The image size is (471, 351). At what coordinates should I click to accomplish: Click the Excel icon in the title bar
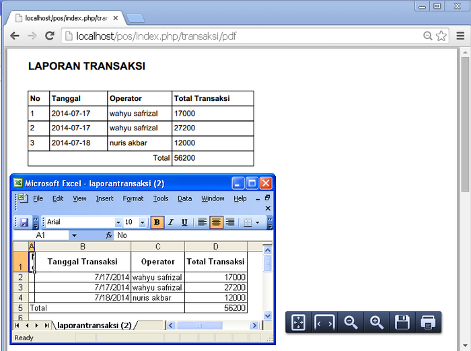(x=18, y=183)
